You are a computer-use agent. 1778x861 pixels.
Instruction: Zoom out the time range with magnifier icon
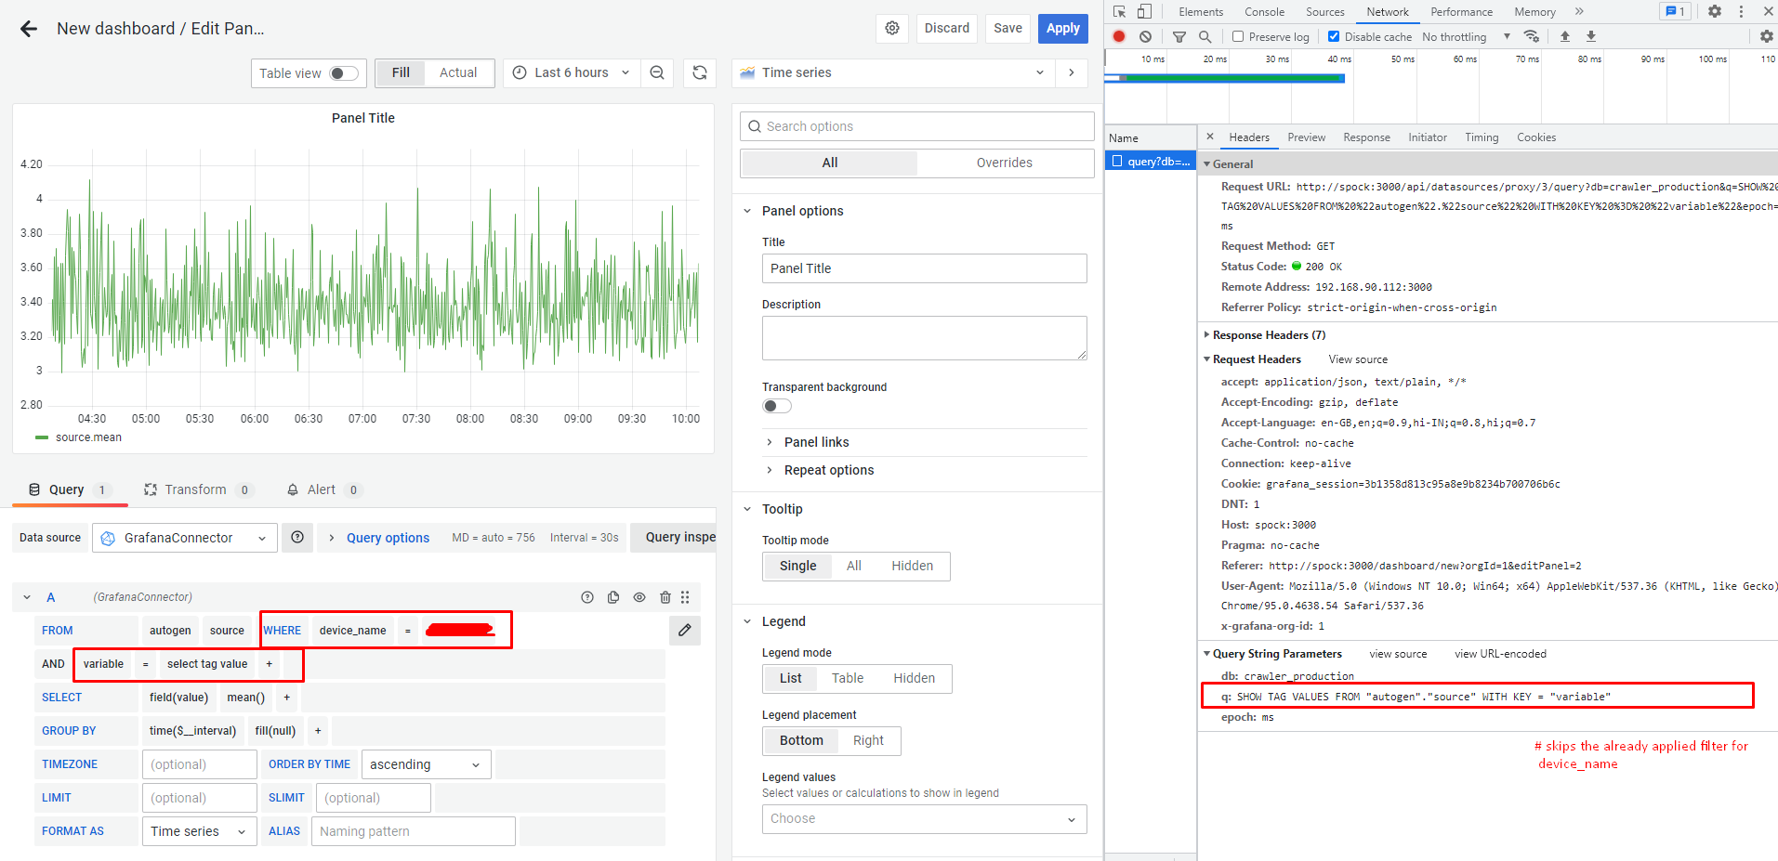pos(657,72)
